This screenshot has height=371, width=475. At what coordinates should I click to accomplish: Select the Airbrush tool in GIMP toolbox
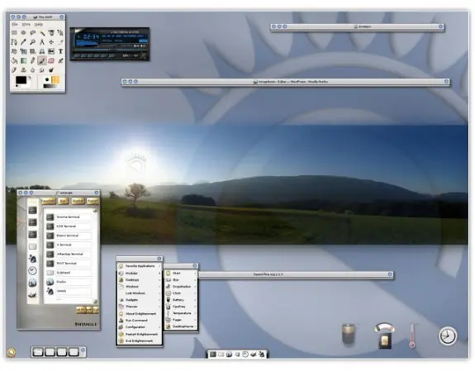60,60
